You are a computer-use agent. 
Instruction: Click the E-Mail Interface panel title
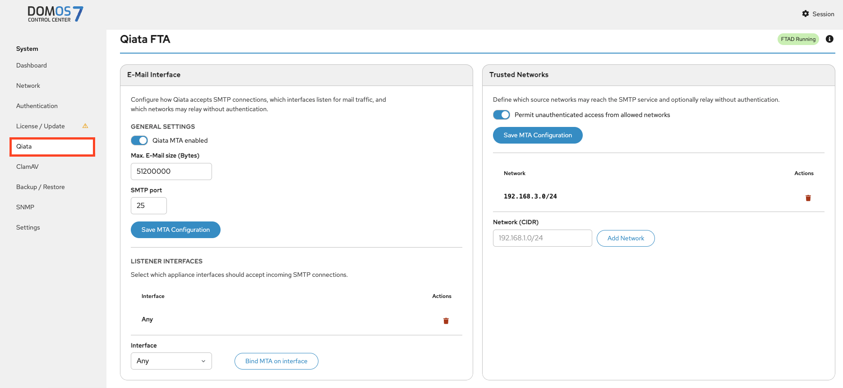[x=154, y=75]
